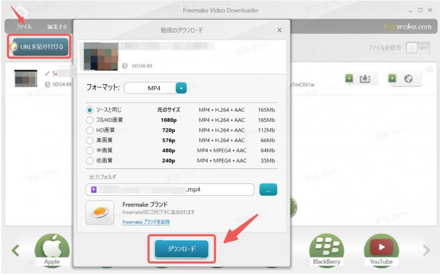Expand the MP4 format dropdown arrow
The height and width of the screenshot is (275, 440).
point(181,88)
